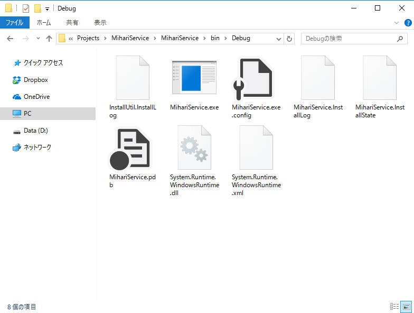Go up one folder level

click(x=49, y=39)
